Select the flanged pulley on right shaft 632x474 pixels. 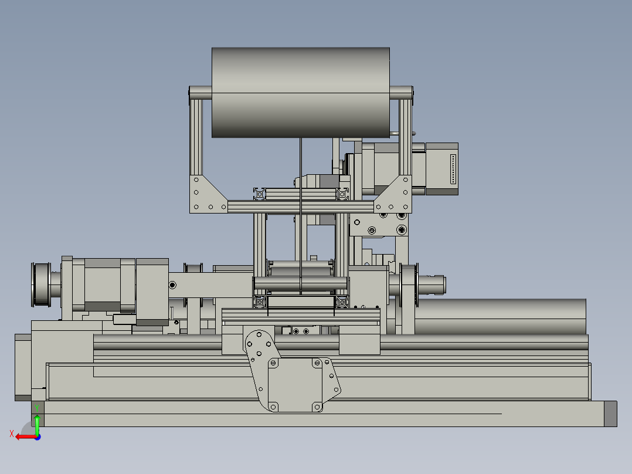pyautogui.click(x=409, y=286)
